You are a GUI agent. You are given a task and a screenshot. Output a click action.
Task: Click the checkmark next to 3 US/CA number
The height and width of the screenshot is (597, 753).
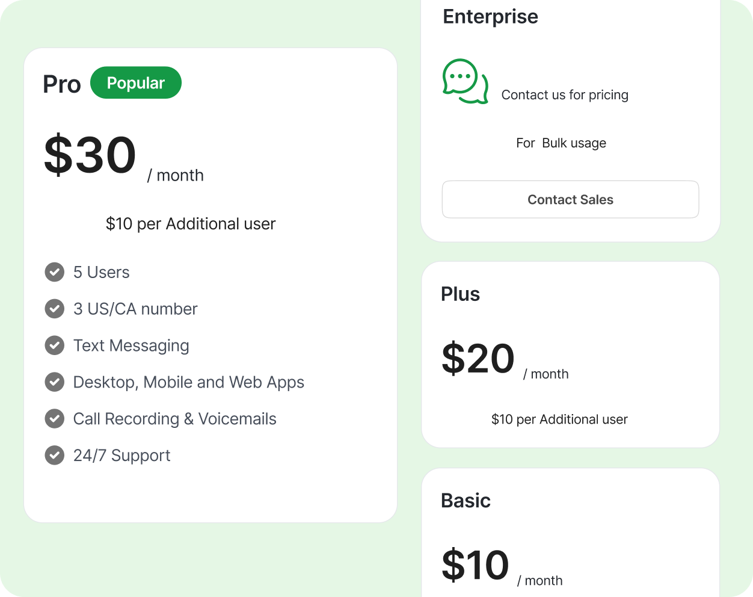point(55,309)
